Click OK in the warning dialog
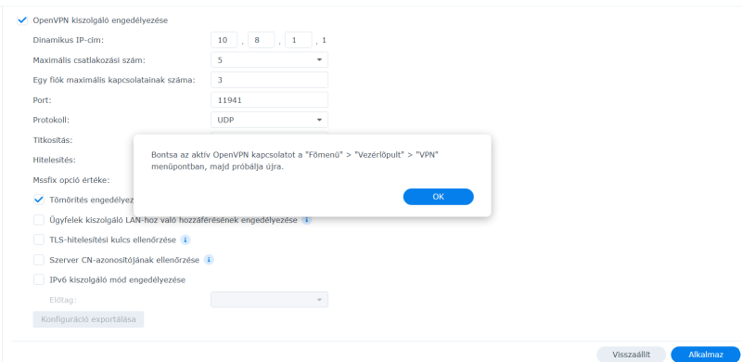The image size is (742, 362). 438,197
